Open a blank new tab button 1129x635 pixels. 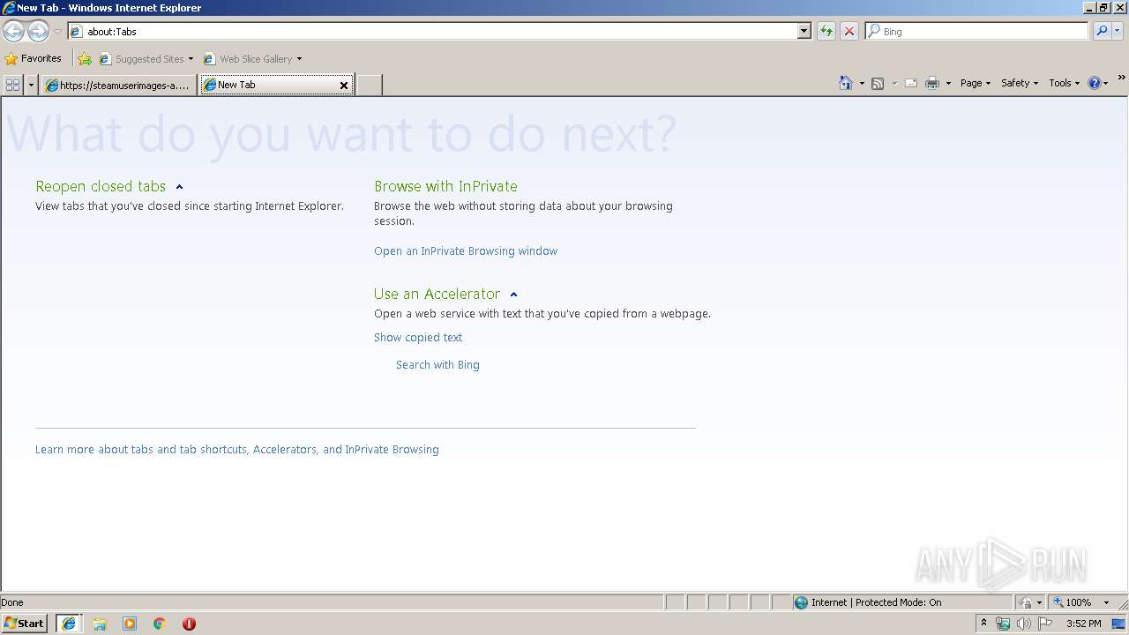369,85
